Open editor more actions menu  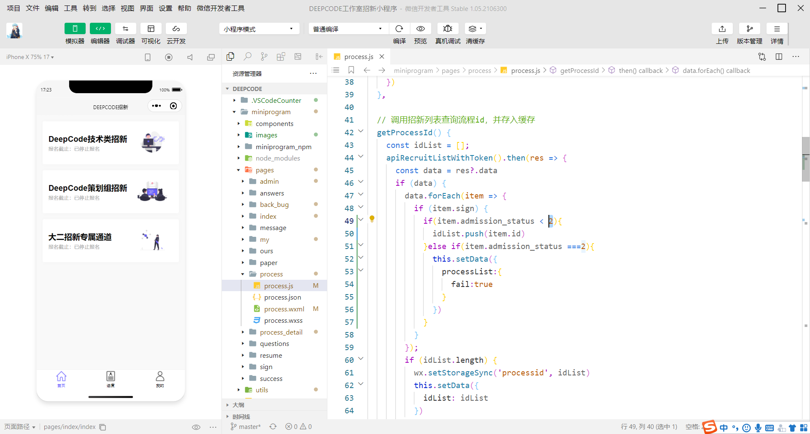(796, 56)
